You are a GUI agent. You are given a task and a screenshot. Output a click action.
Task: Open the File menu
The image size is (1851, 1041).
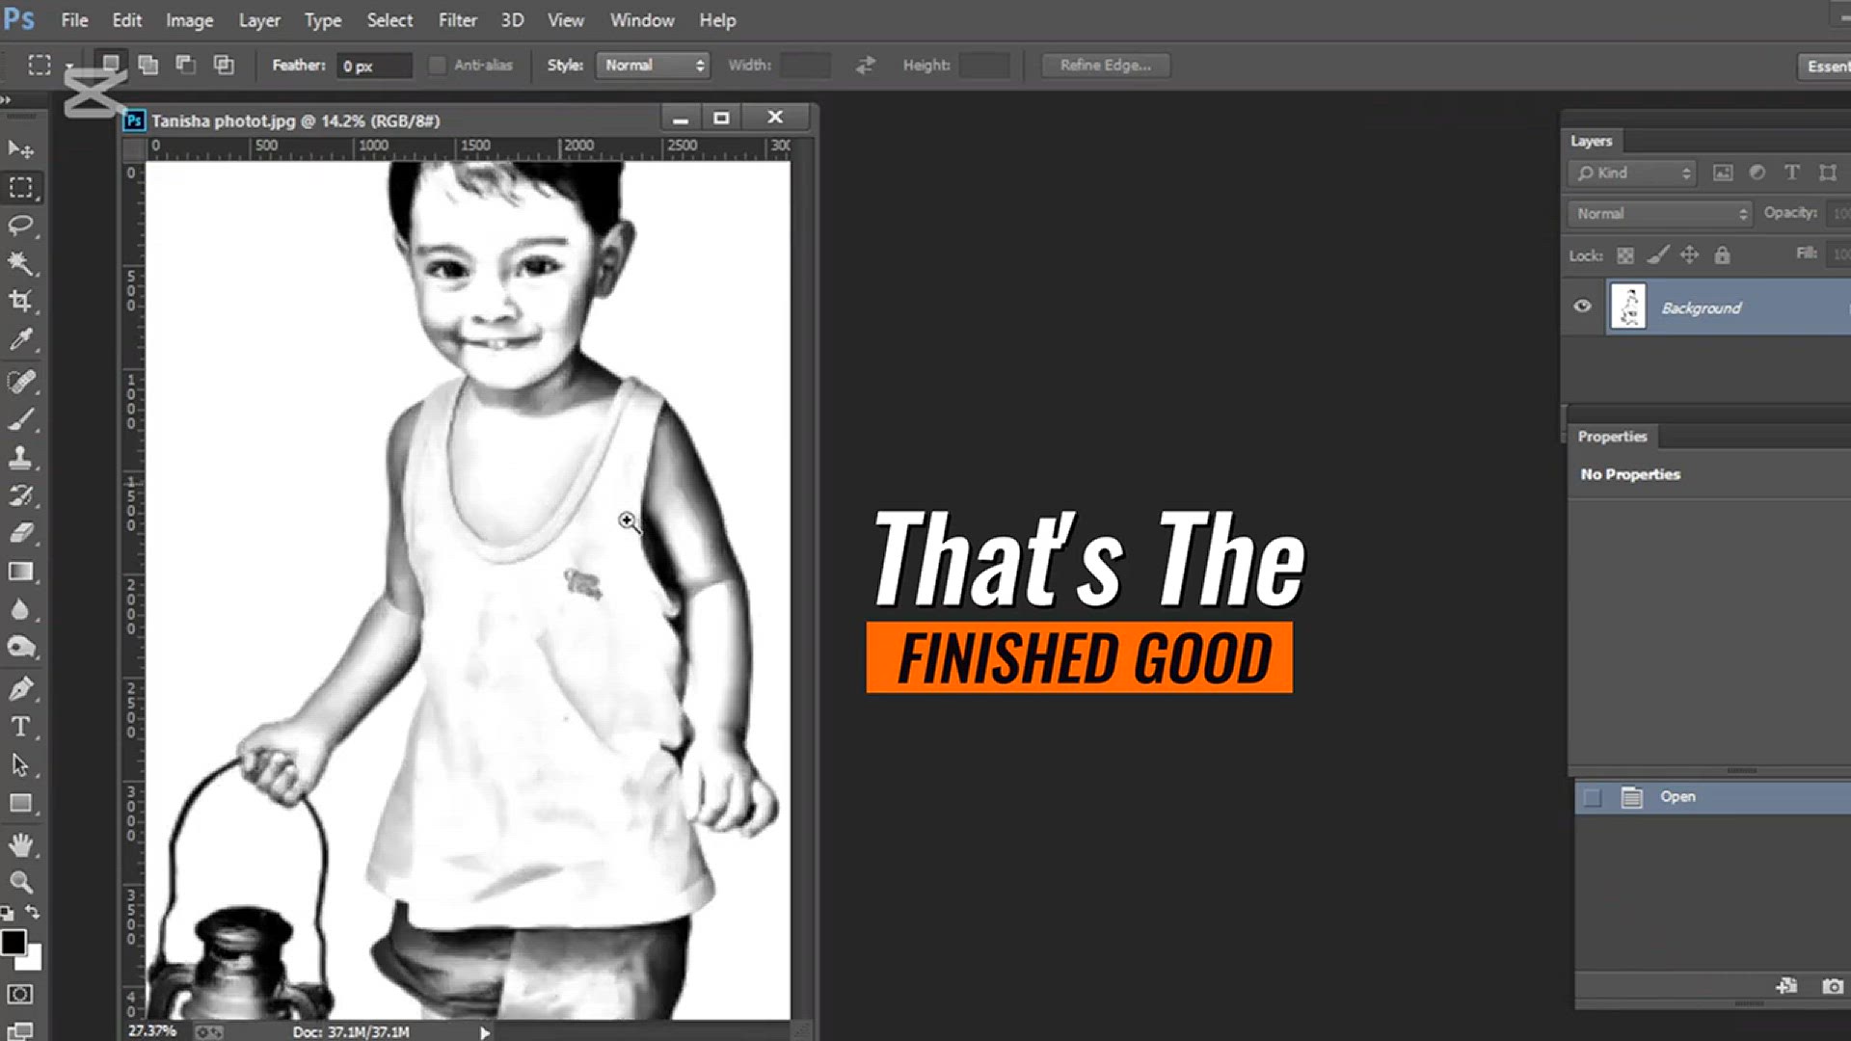(x=74, y=20)
